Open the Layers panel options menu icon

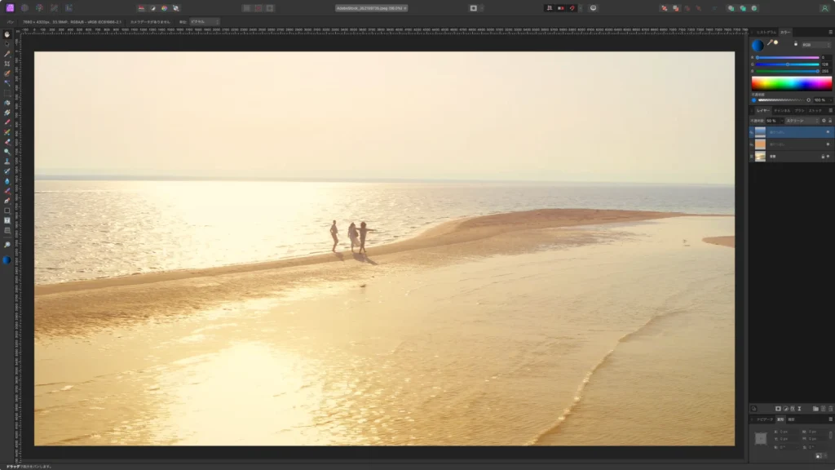point(830,109)
